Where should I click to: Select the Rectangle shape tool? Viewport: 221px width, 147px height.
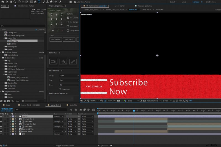(31, 2)
